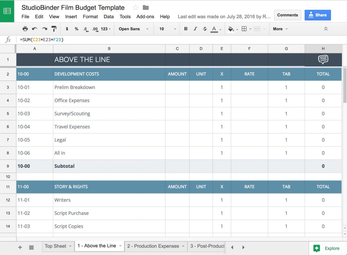Toggle strikethrough formatting
The image size is (347, 255).
coord(205,29)
